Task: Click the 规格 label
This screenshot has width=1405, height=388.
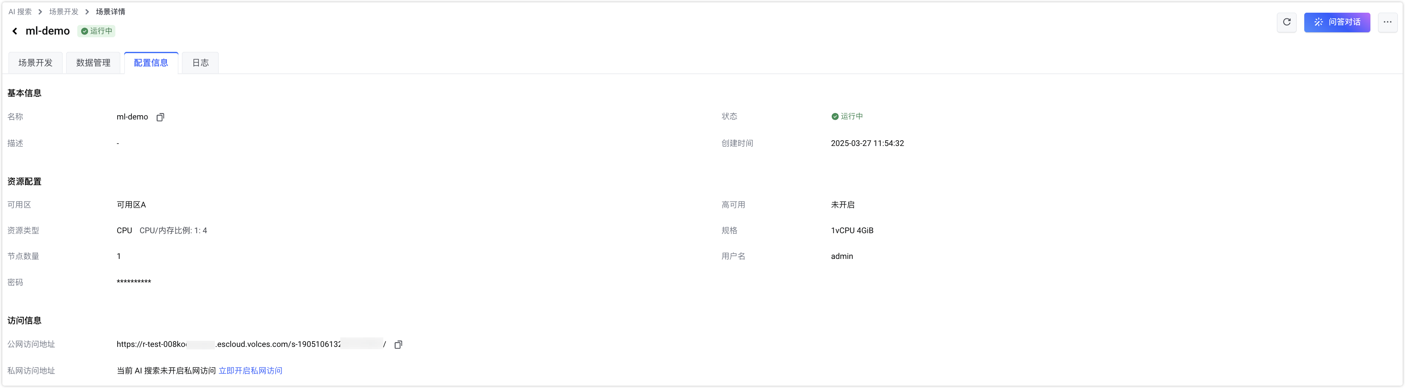Action: (730, 230)
